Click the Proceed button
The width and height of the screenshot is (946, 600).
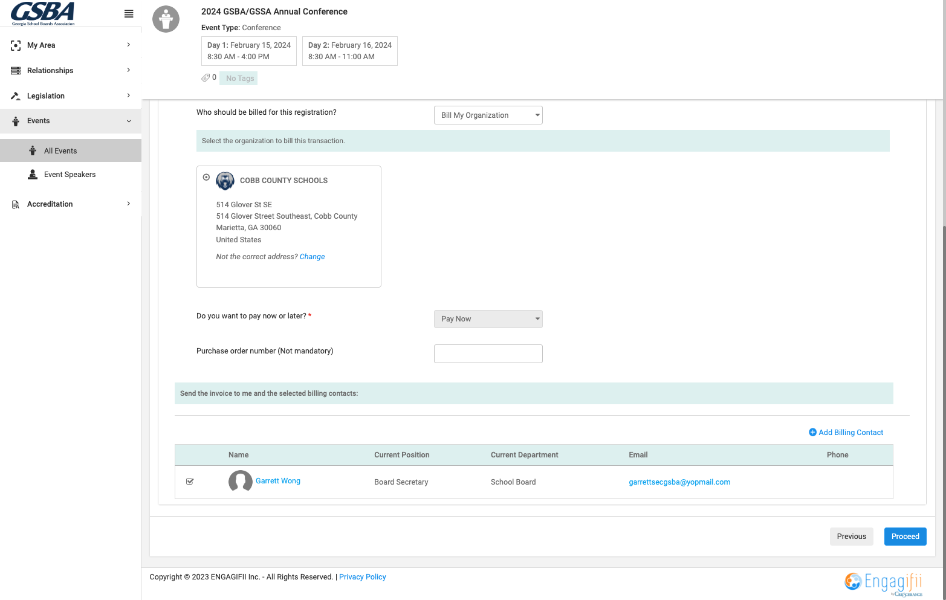[905, 537]
